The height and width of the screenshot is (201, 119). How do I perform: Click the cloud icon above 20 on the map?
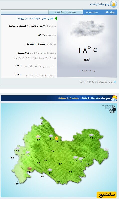click(x=51, y=136)
